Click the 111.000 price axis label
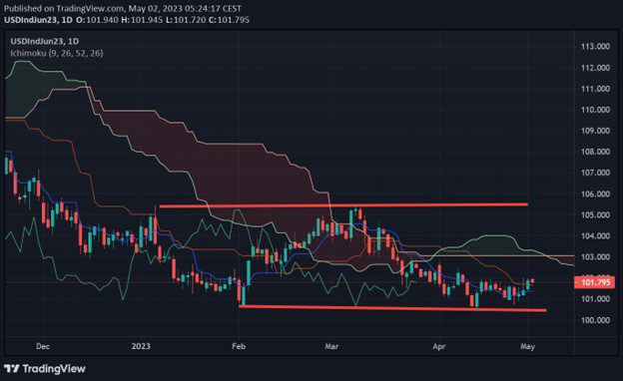623x381 pixels. (595, 89)
